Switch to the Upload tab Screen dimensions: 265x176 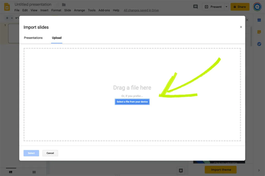click(x=57, y=38)
